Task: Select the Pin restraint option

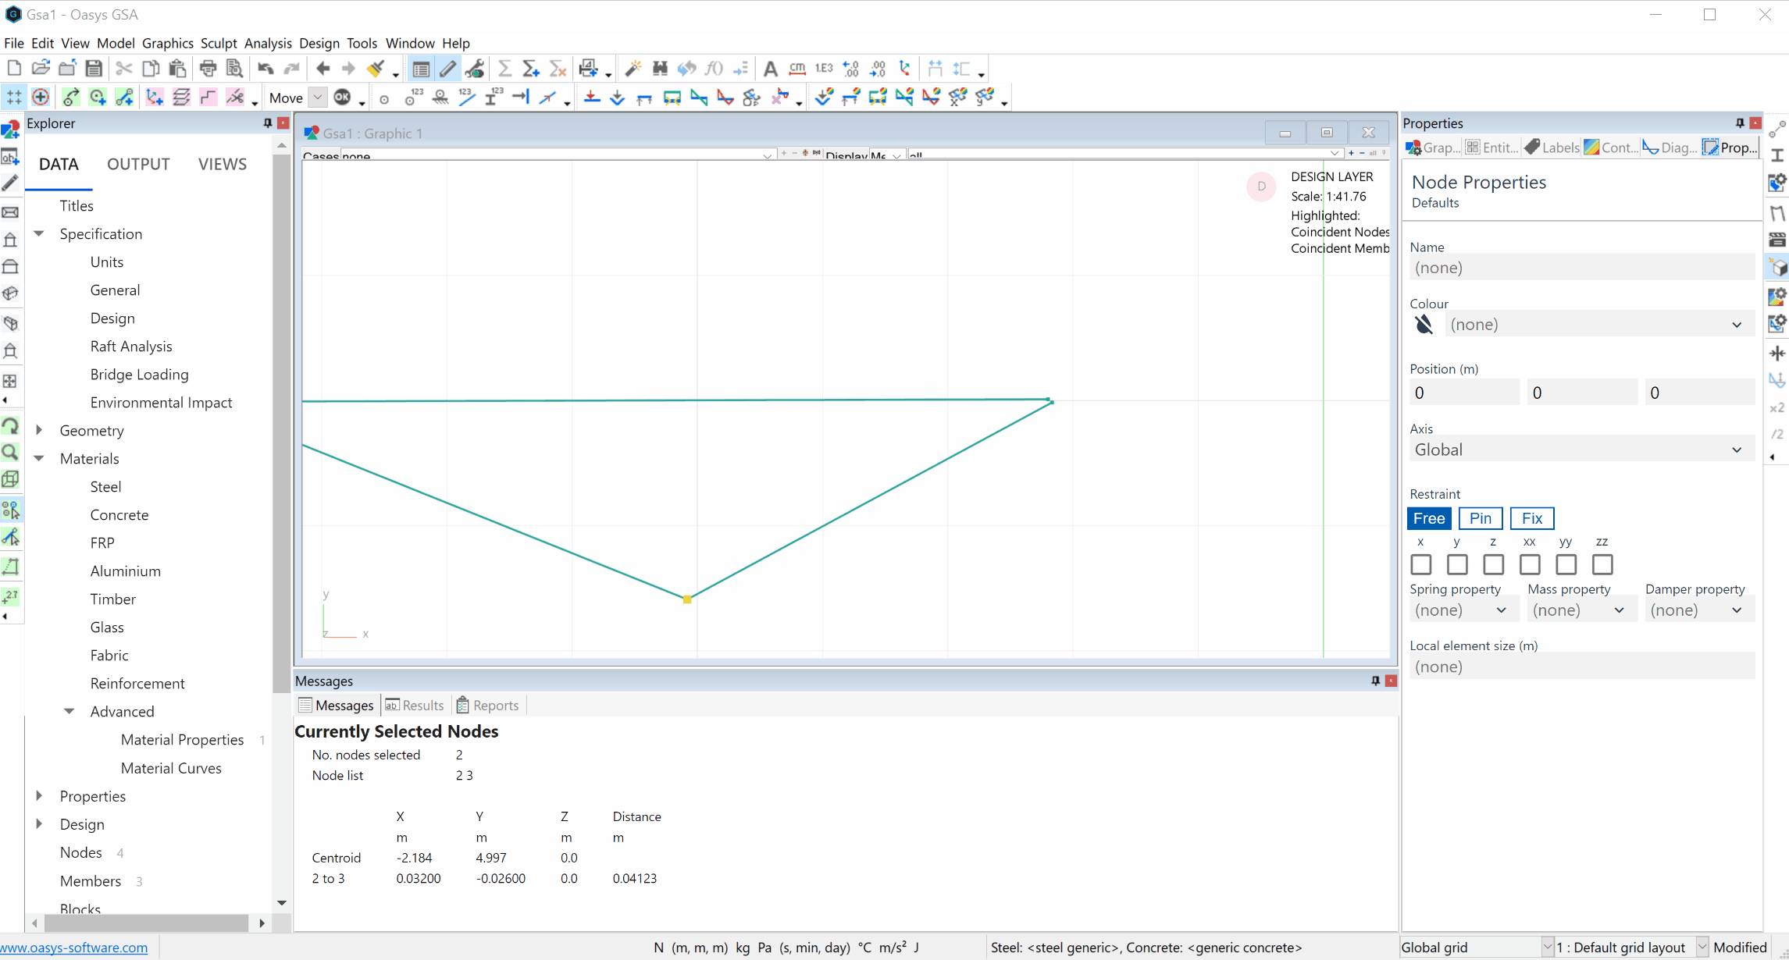Action: click(1481, 517)
